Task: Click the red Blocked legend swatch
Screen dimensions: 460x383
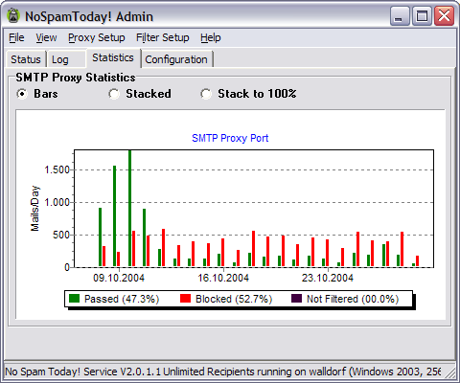Action: coord(185,299)
